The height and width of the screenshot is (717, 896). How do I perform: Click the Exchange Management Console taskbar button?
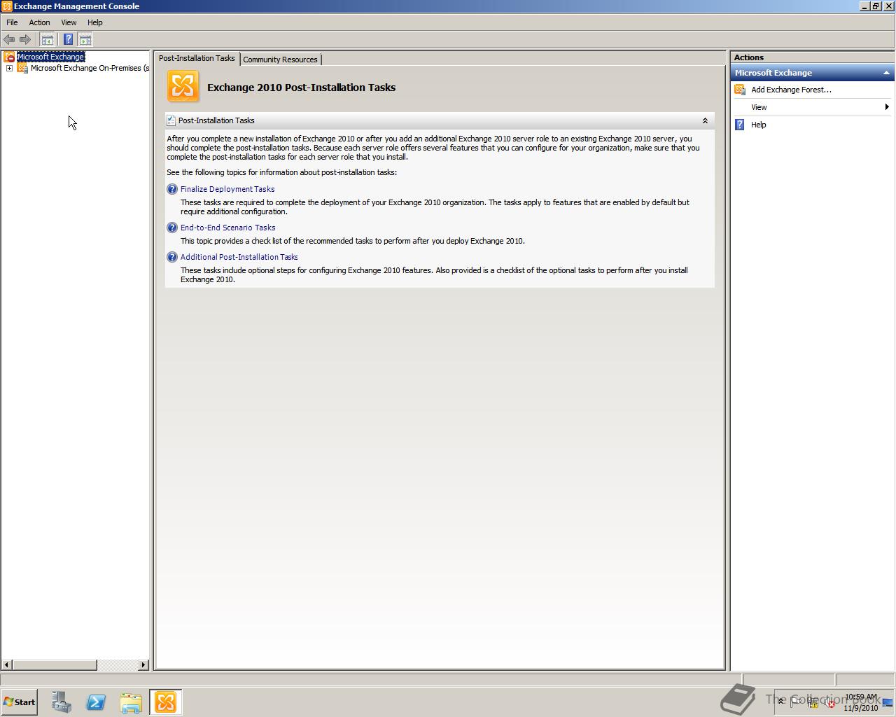point(166,702)
